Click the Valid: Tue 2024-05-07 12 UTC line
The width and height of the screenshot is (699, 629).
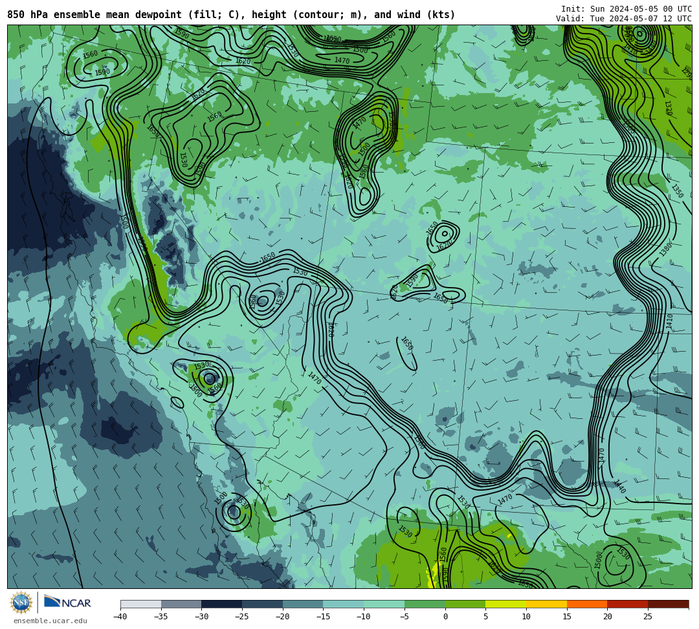point(624,18)
